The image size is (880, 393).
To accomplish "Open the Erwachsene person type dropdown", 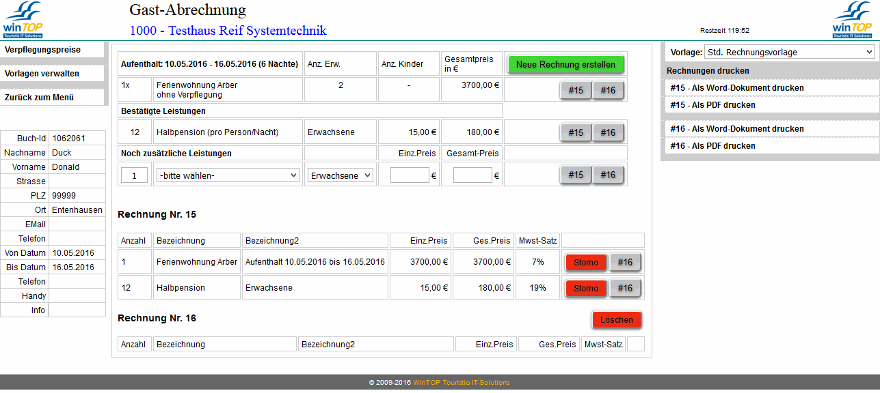I will tap(340, 175).
